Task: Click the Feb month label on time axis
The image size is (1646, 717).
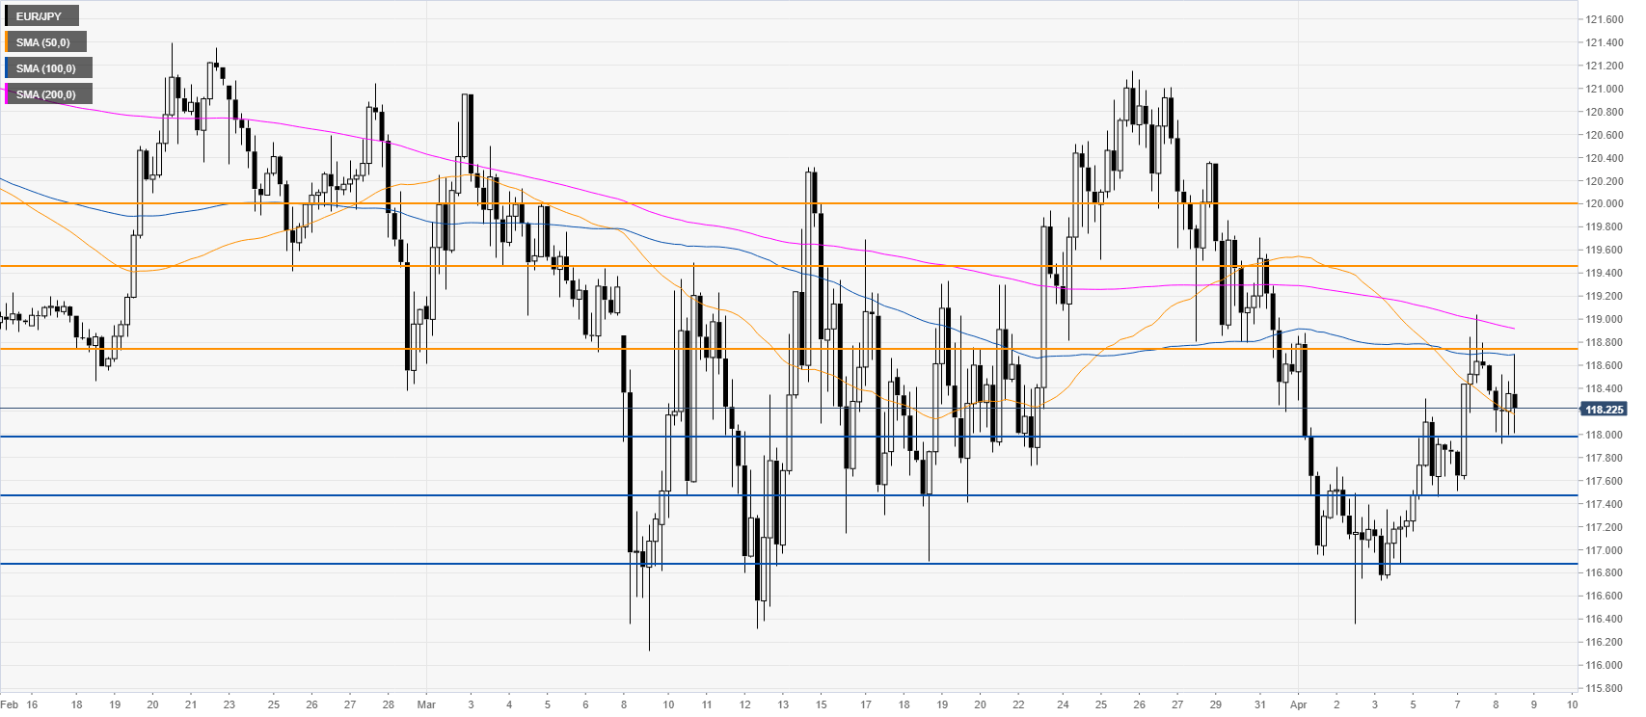Action: (10, 704)
